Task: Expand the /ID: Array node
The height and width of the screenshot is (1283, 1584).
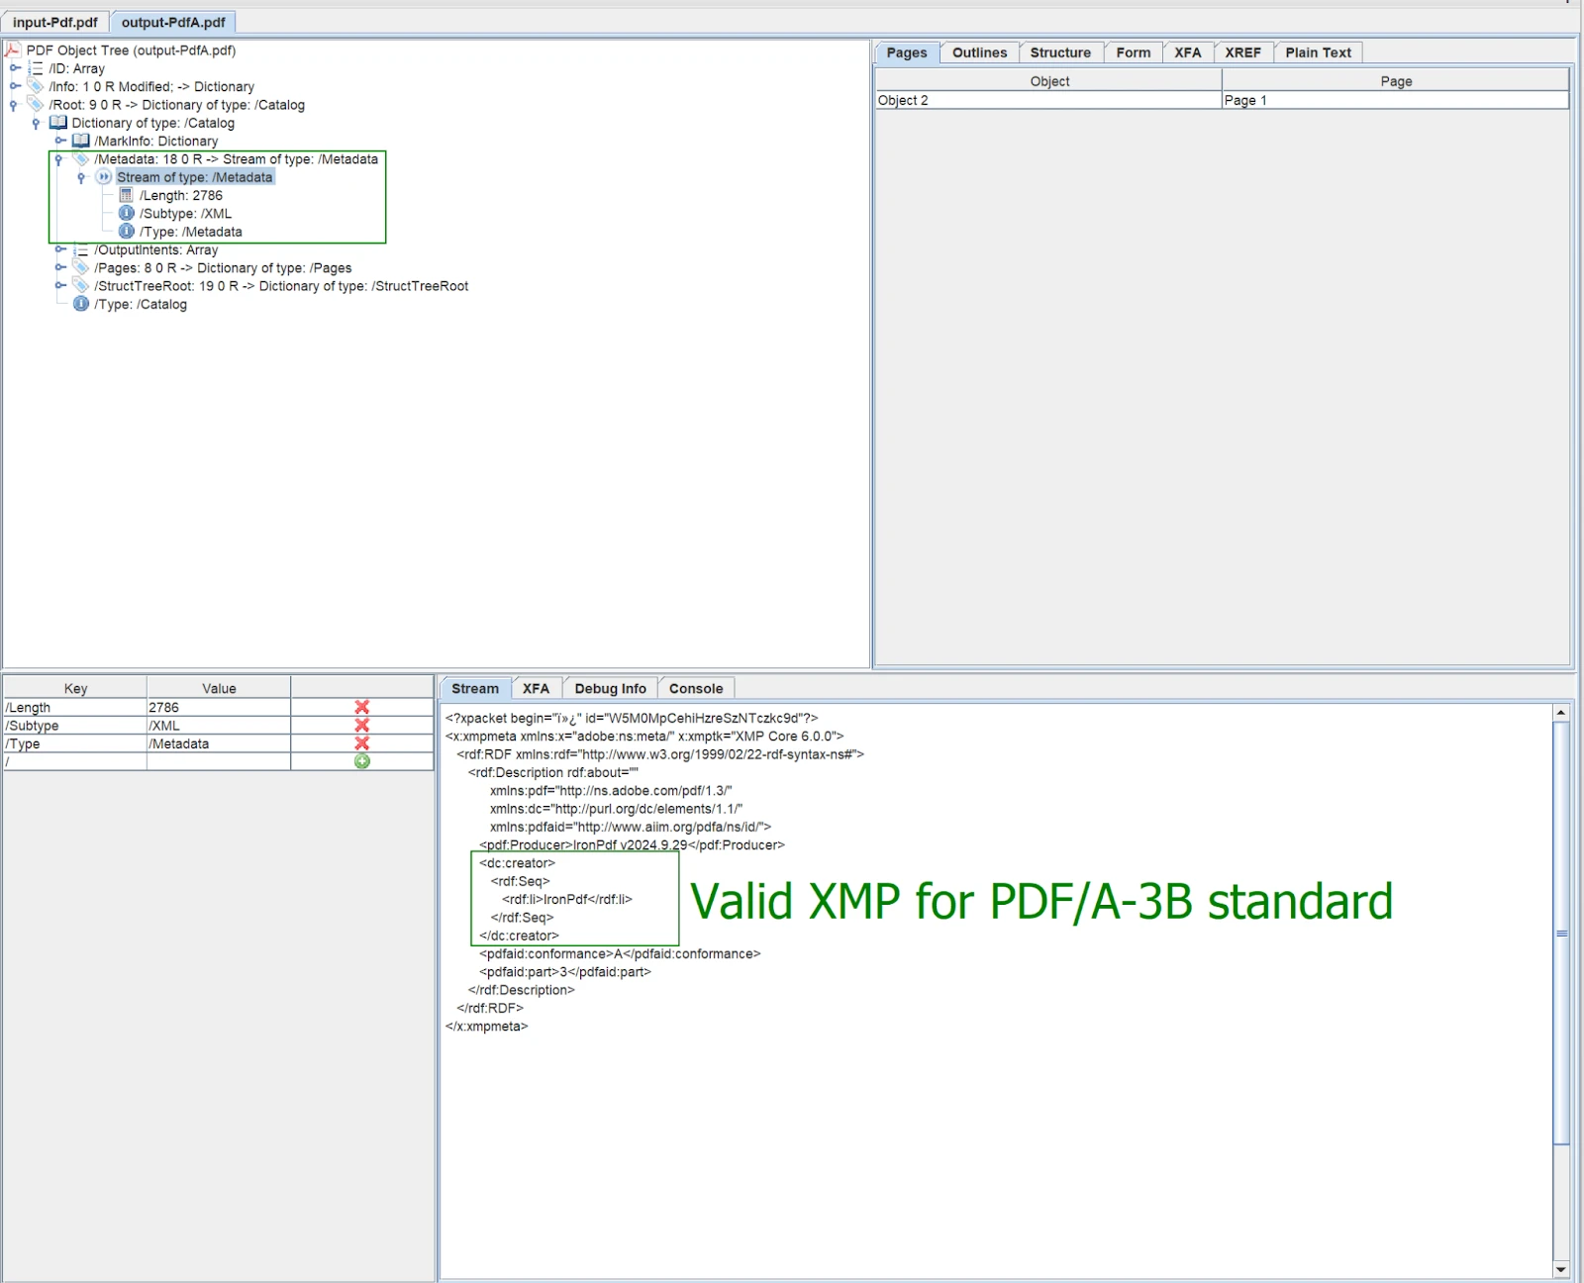Action: pyautogui.click(x=15, y=68)
